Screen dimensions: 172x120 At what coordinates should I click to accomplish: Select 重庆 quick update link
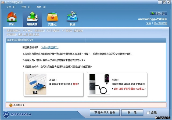pos(31,34)
